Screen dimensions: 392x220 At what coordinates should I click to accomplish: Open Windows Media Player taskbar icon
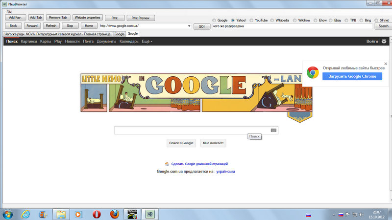[78, 214]
